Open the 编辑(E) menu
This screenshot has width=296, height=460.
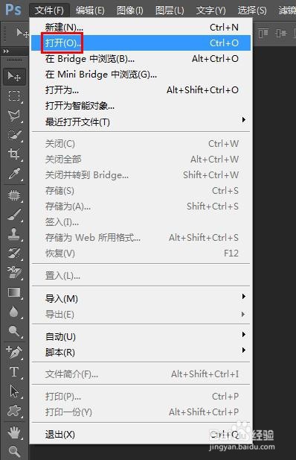90,10
